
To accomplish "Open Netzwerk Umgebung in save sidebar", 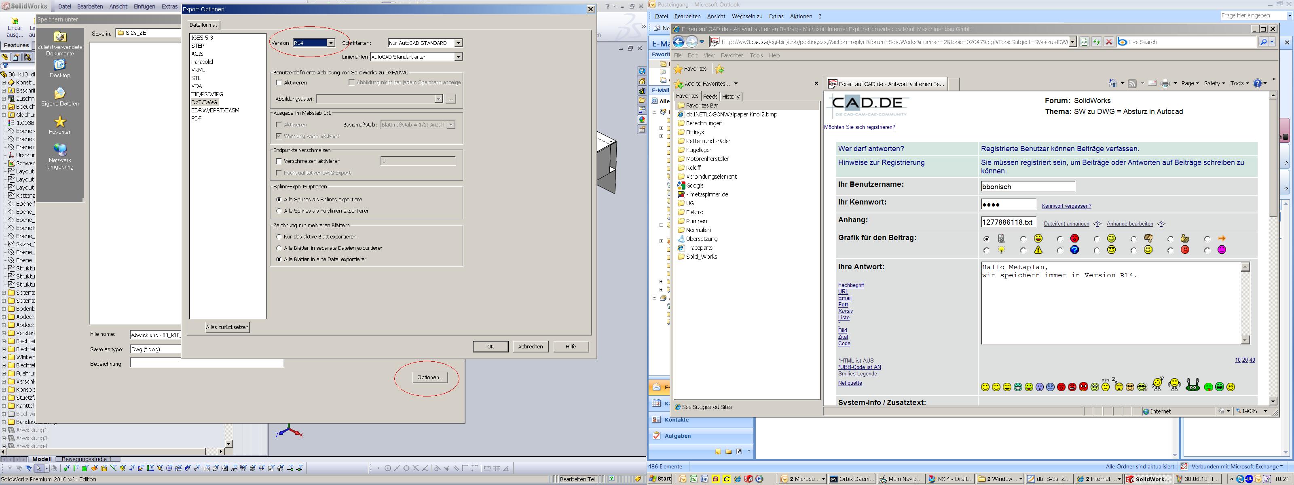I will [60, 157].
